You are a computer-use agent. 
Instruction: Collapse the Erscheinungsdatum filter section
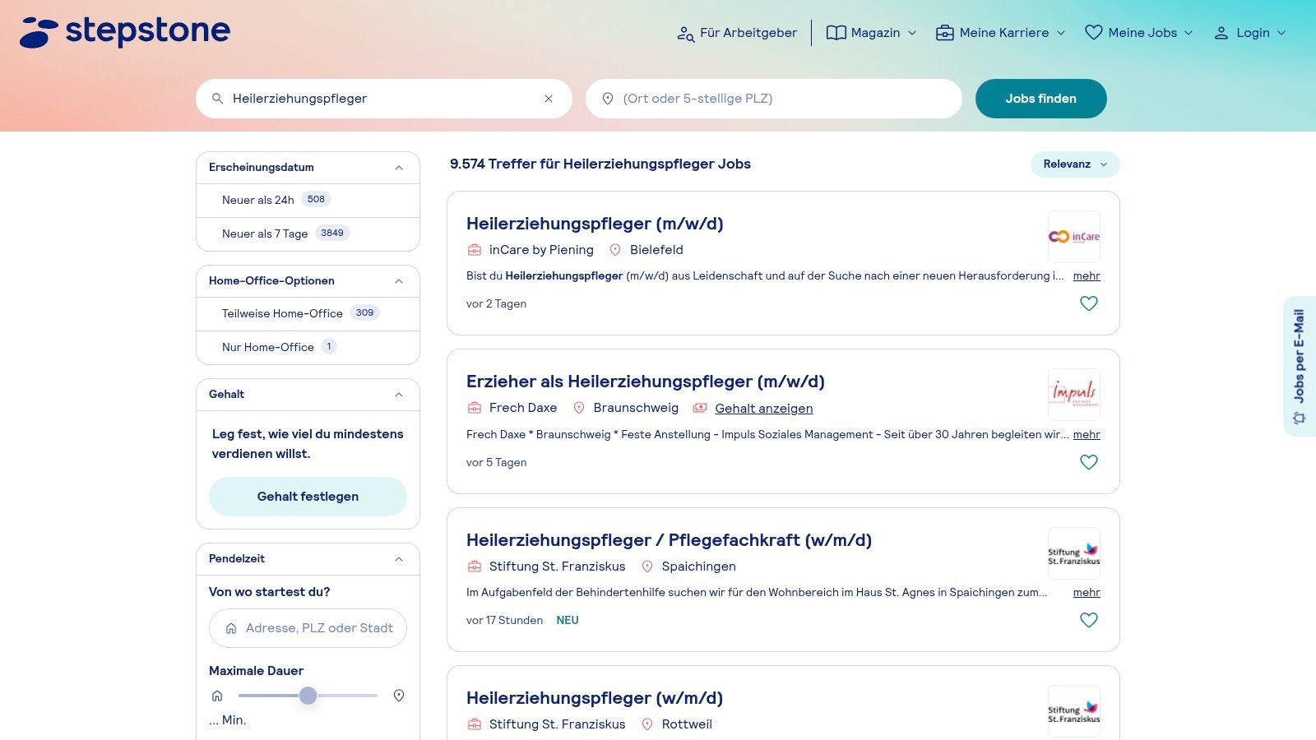click(x=399, y=168)
